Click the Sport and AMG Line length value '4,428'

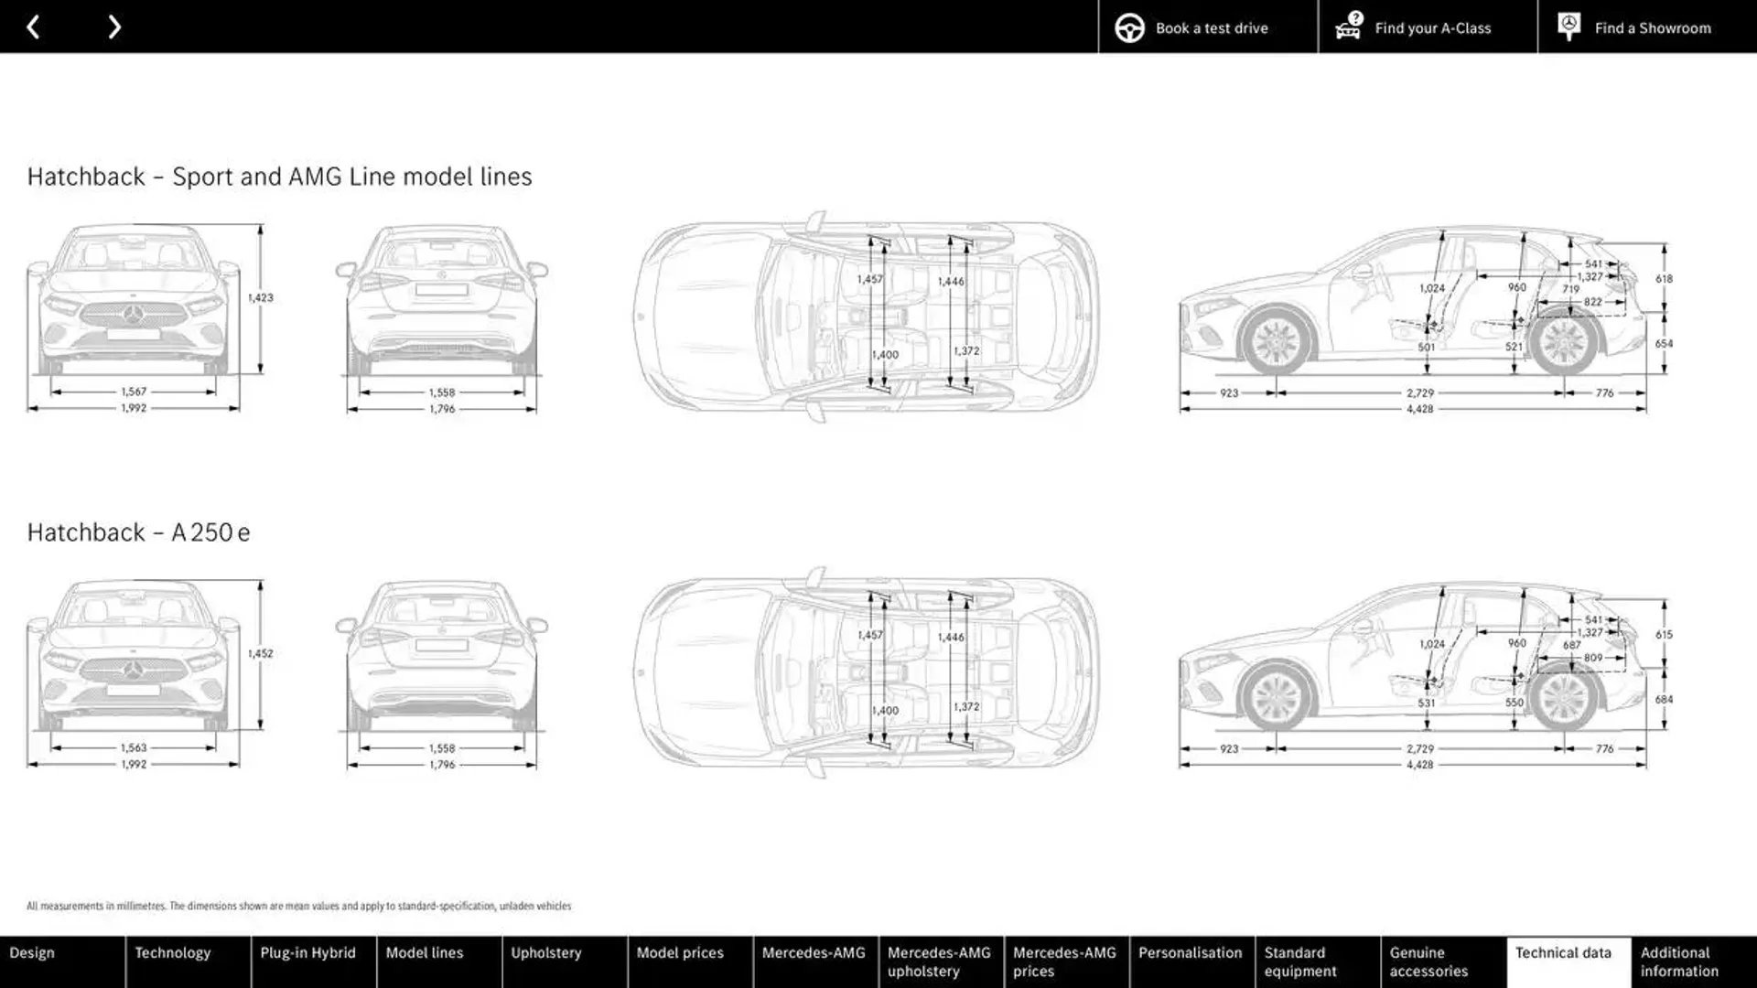click(1420, 409)
